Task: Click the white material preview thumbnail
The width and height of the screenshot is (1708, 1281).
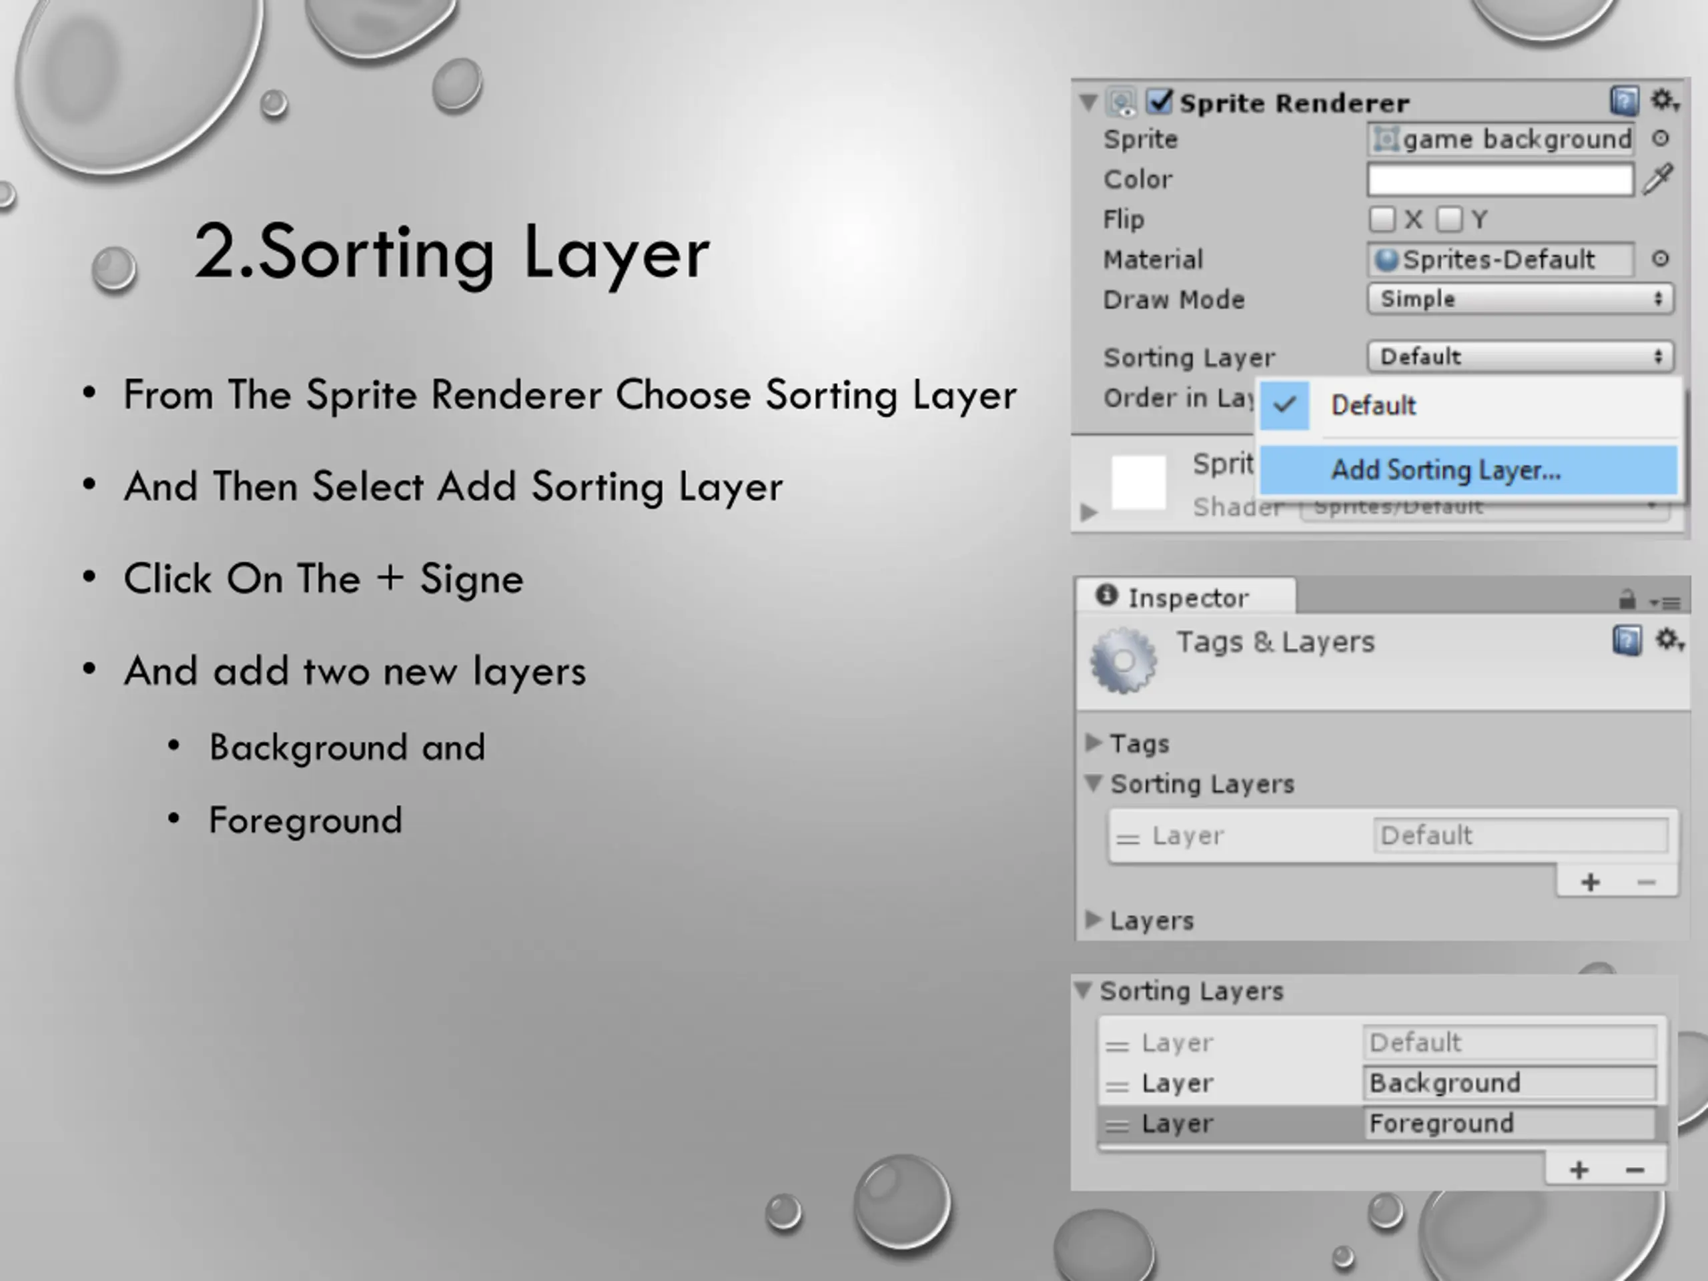Action: coord(1138,482)
